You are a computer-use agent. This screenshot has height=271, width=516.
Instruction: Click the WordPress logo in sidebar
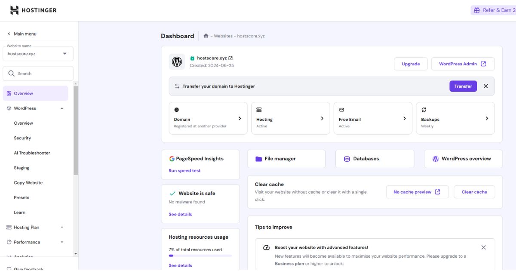point(9,108)
